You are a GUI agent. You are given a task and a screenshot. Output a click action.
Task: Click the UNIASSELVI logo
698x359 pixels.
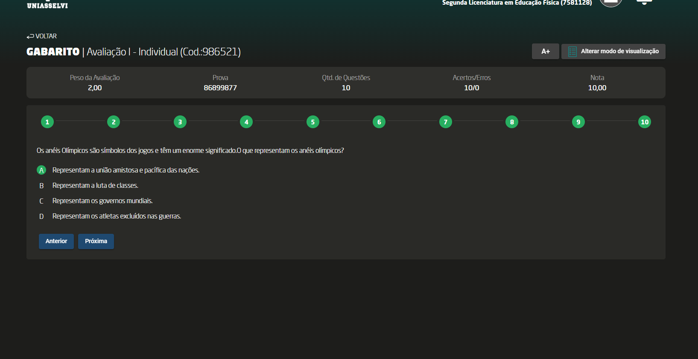pos(47,5)
